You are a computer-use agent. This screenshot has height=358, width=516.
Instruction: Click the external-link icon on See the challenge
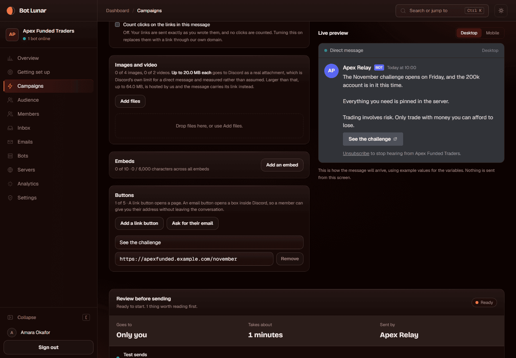[x=395, y=139]
